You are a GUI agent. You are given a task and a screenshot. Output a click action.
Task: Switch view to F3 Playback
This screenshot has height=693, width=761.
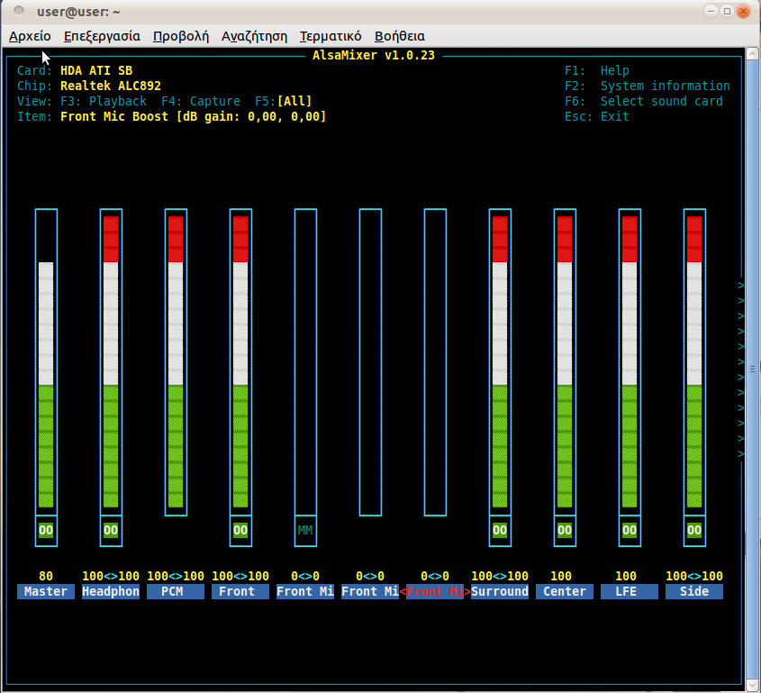[x=104, y=101]
